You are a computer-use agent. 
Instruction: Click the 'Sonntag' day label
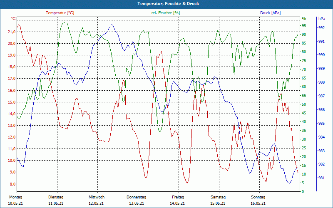[x=258, y=197]
